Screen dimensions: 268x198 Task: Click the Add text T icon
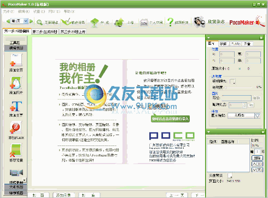[x=16, y=106]
